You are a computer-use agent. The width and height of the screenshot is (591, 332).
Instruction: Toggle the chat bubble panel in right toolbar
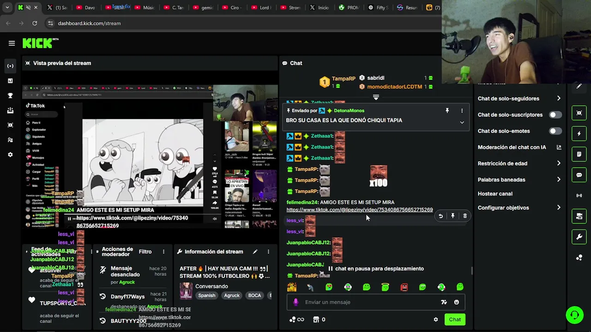click(x=579, y=175)
